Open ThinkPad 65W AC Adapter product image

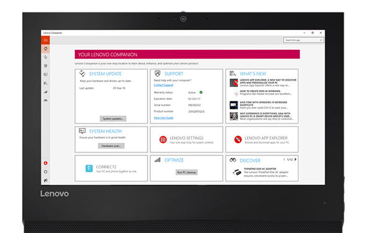tap(237, 173)
